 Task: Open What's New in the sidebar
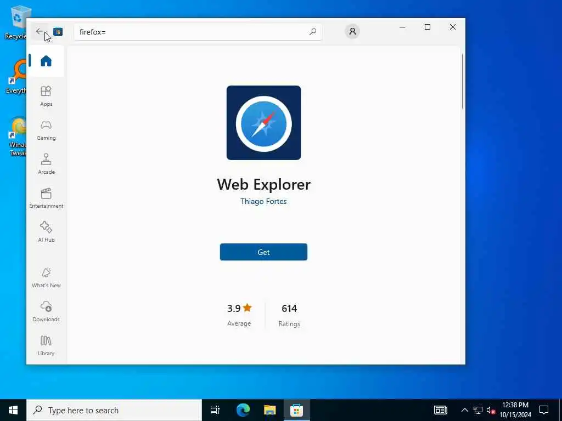pos(46,277)
